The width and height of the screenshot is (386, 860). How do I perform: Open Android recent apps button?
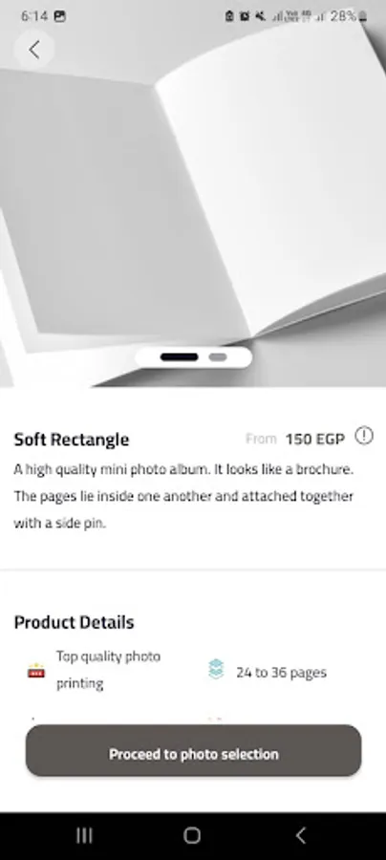[x=84, y=835]
